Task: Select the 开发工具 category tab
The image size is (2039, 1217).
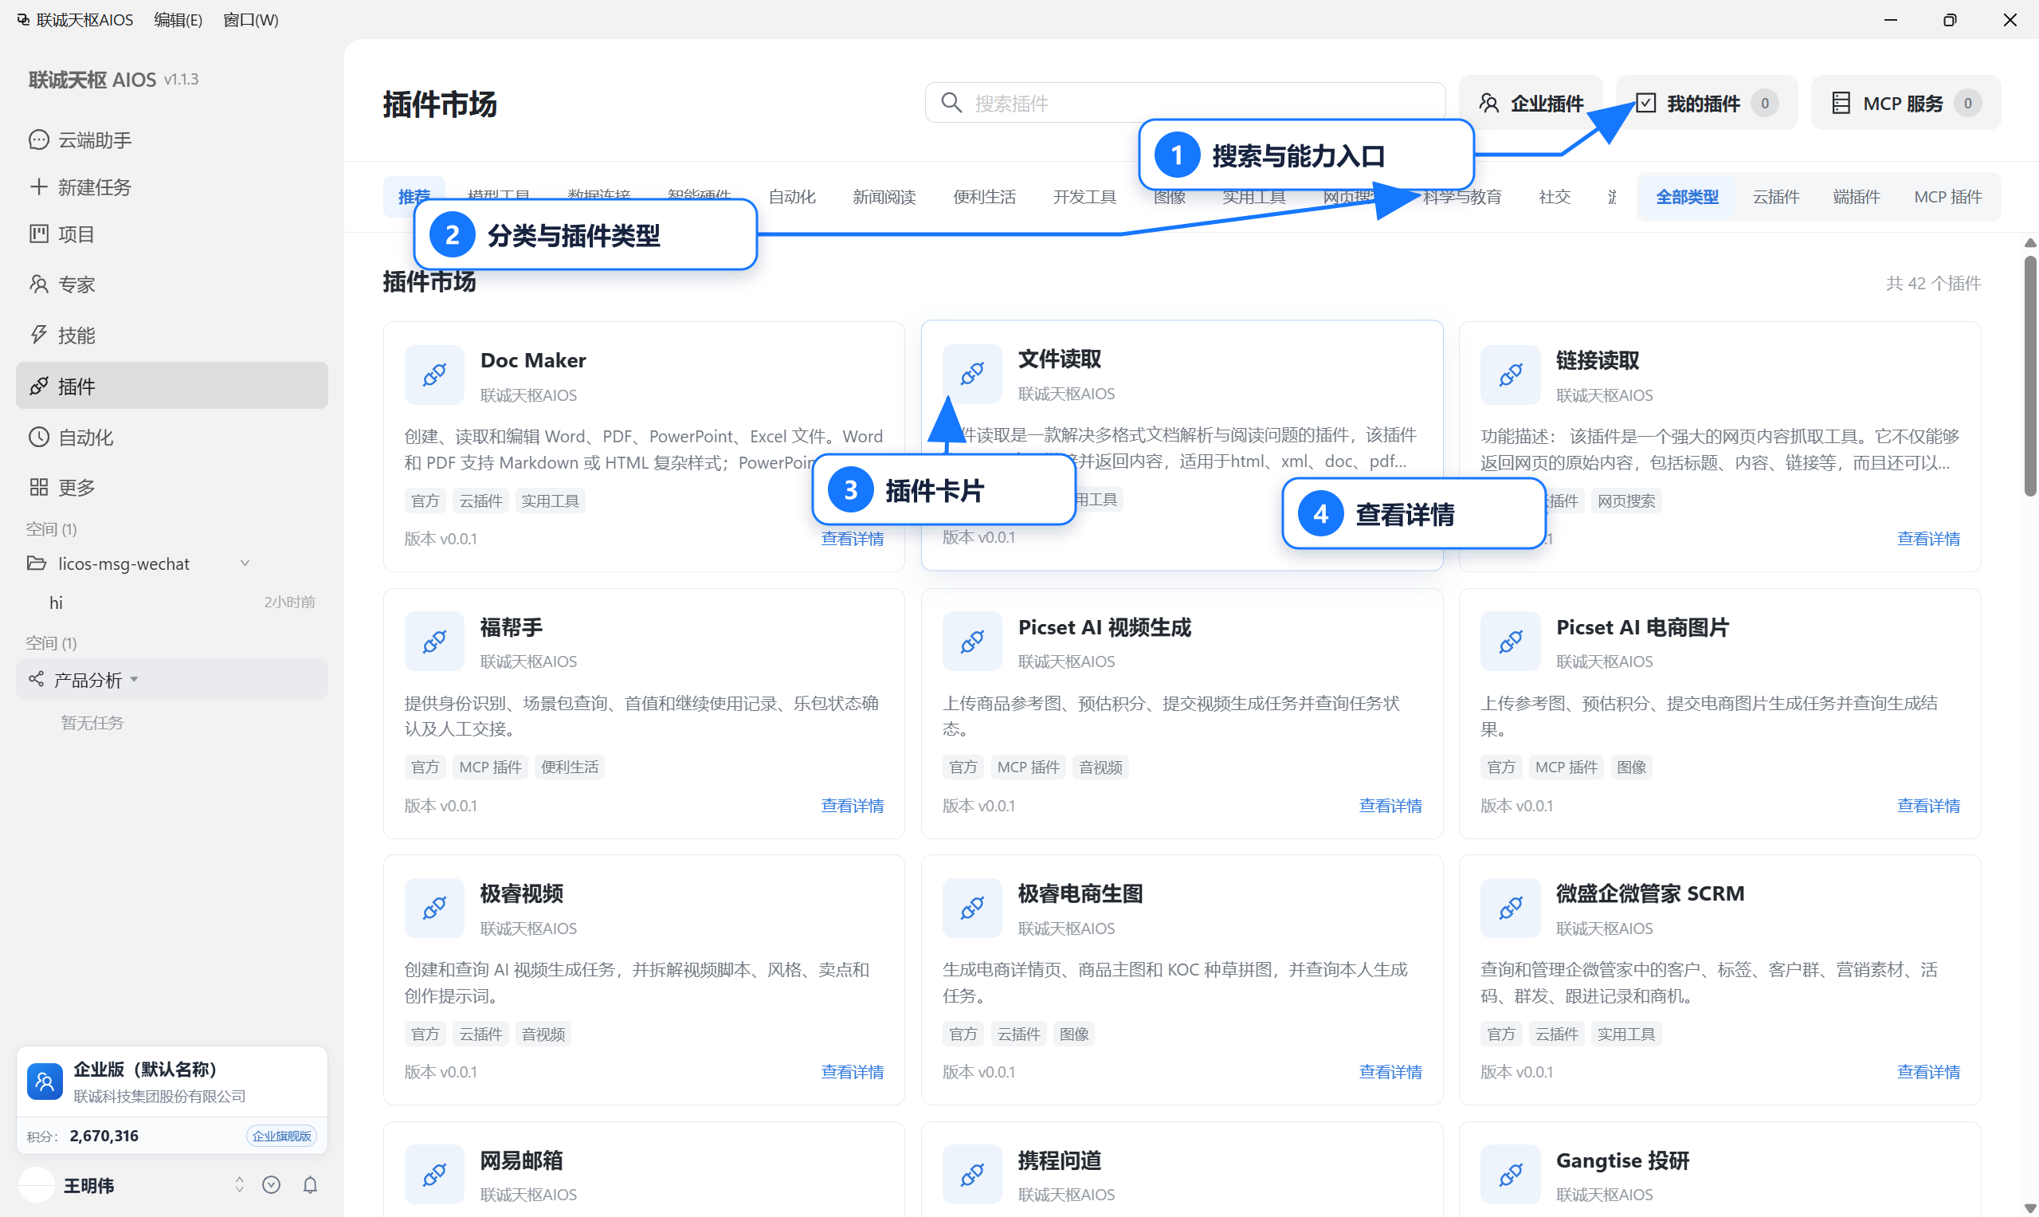Action: tap(1084, 197)
